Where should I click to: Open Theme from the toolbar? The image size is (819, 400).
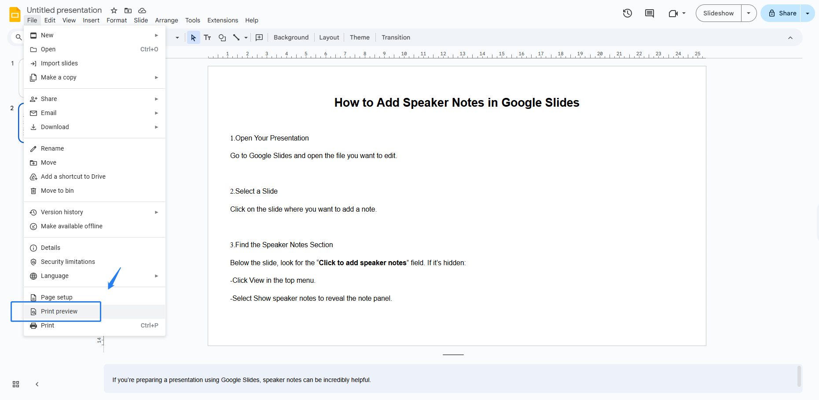coord(359,37)
